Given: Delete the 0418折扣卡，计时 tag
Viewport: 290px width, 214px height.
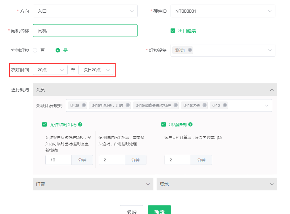Looking at the screenshot, I should (x=127, y=105).
